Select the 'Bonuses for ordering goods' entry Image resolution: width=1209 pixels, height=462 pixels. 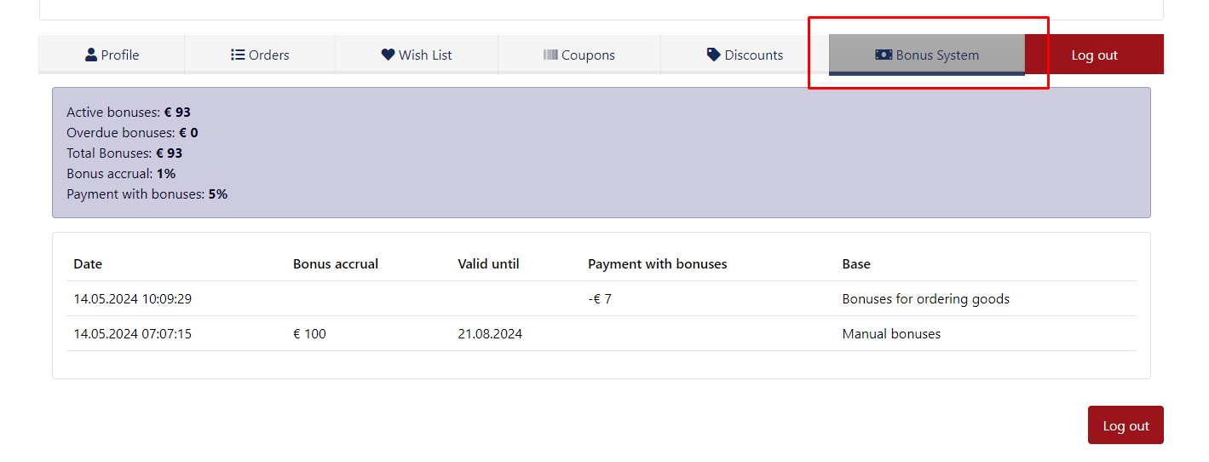click(x=925, y=299)
